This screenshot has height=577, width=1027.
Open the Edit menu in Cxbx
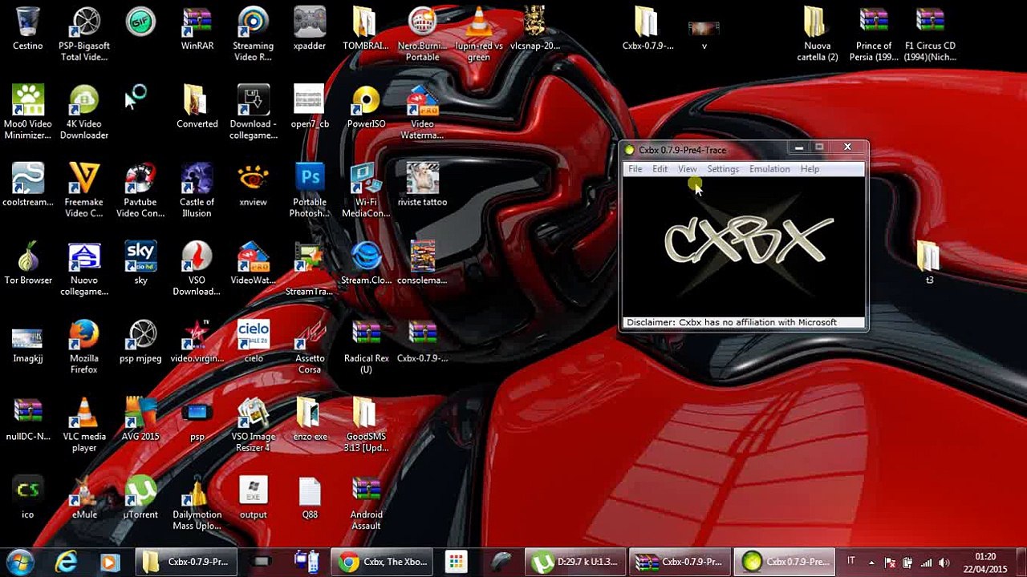(660, 169)
